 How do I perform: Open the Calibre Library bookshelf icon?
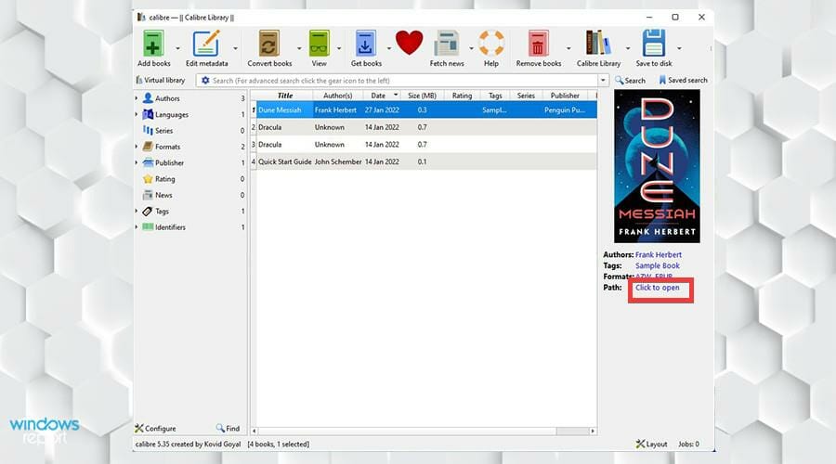(x=598, y=43)
